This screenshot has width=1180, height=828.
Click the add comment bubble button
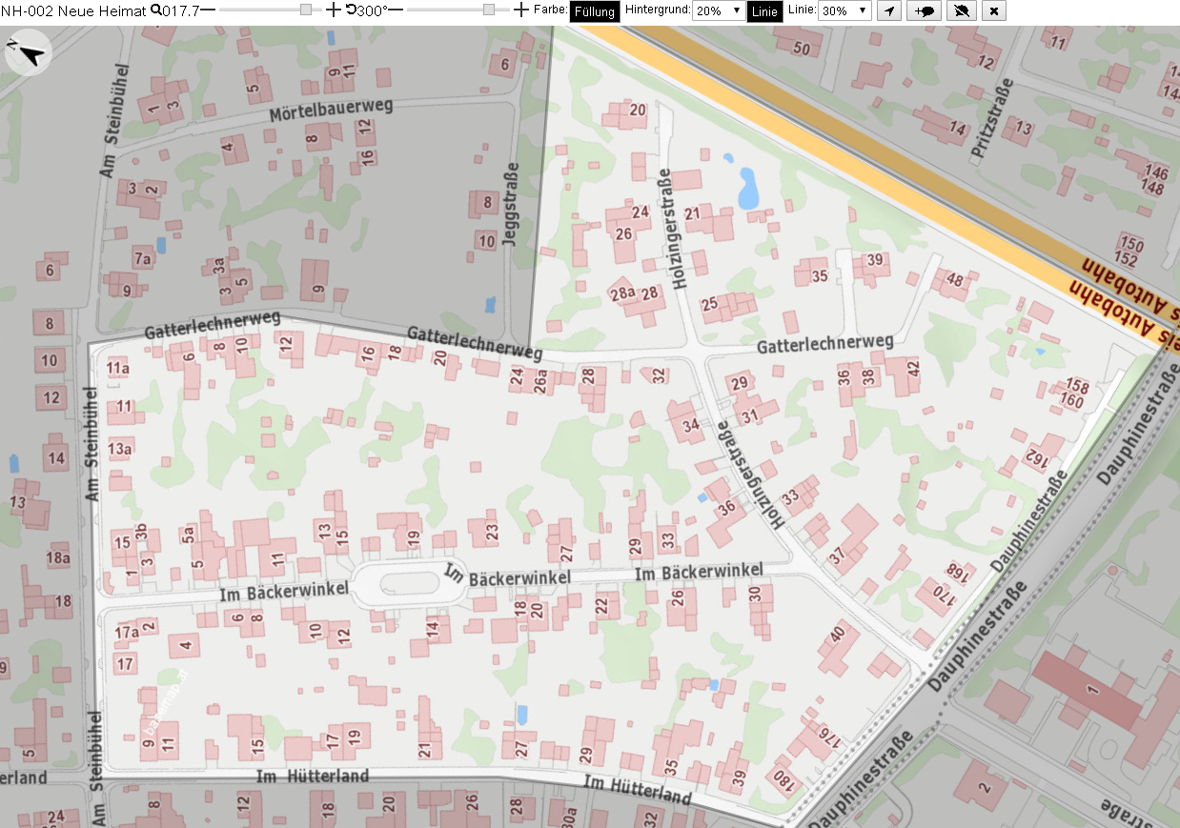tap(925, 10)
